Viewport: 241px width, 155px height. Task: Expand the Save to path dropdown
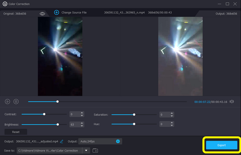86,150
